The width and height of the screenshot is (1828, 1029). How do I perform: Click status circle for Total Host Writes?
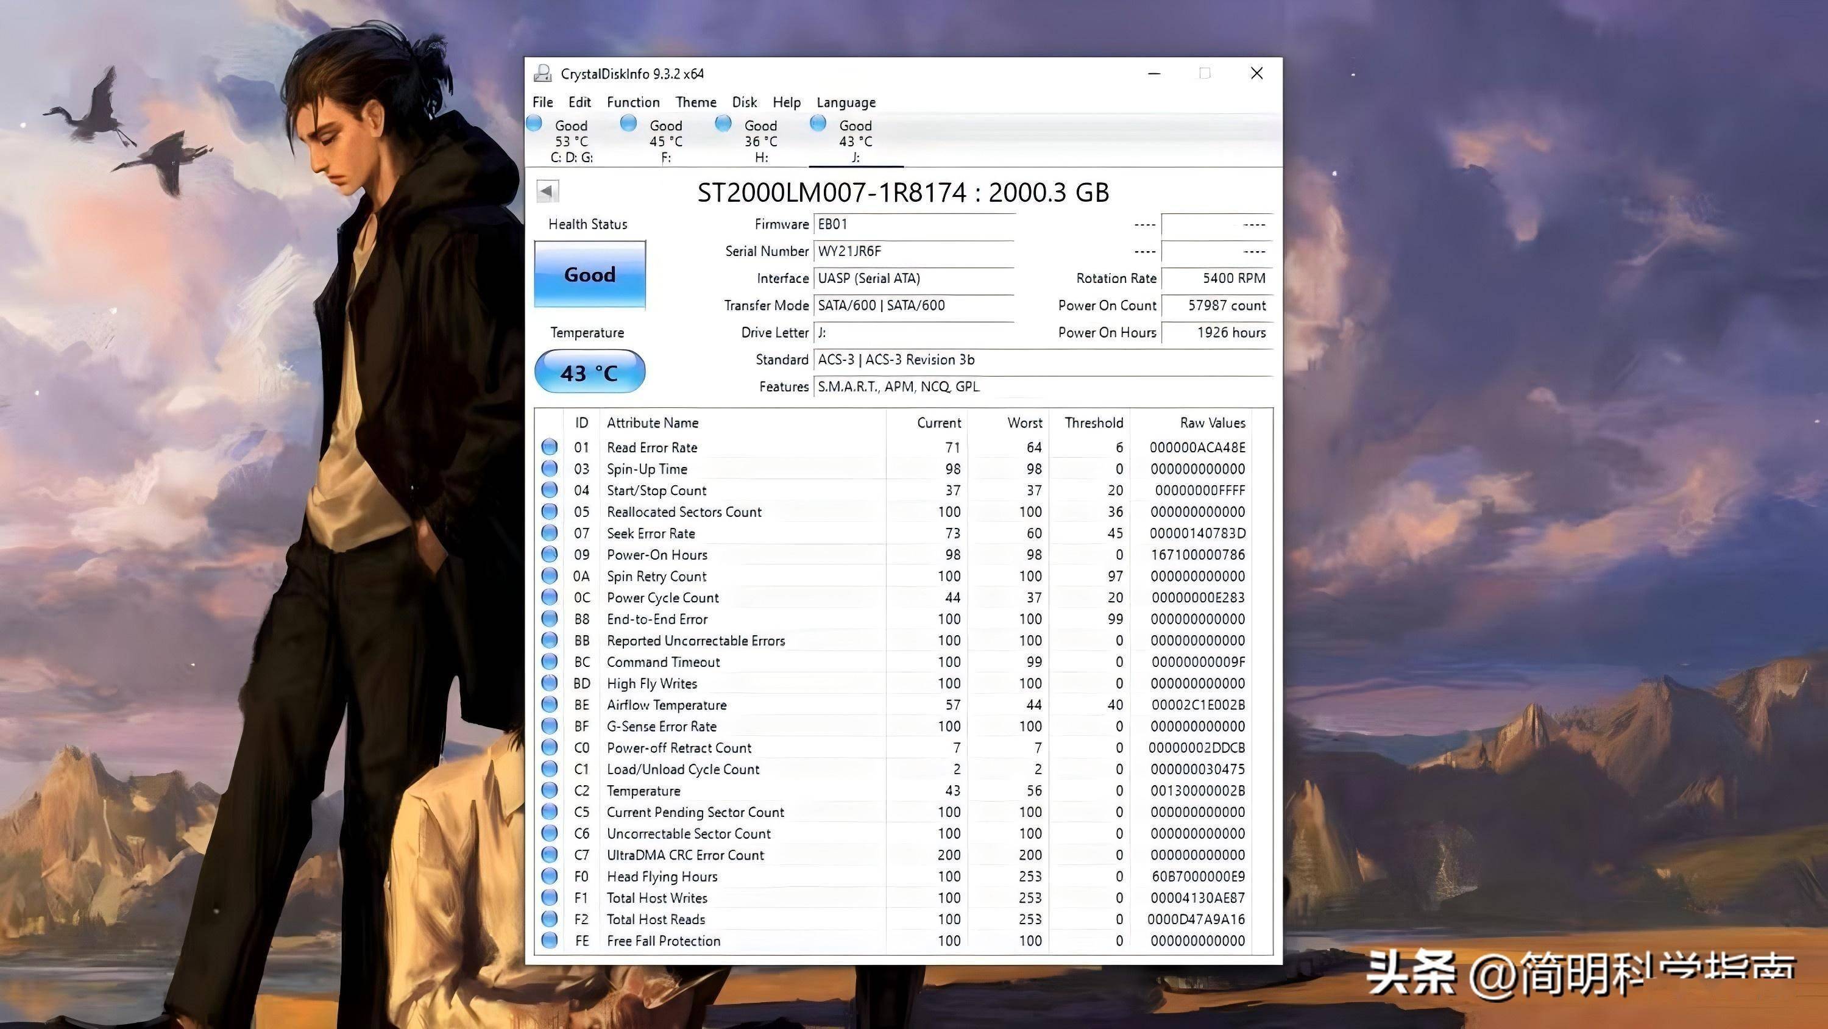(549, 897)
